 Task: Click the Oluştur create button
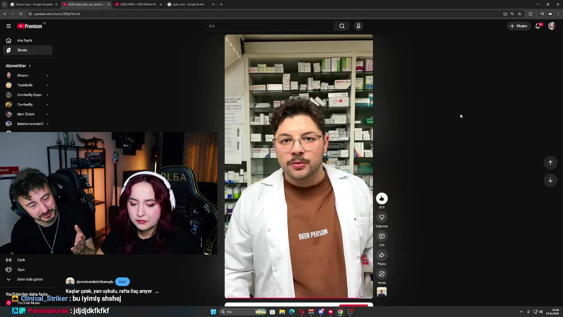[519, 26]
